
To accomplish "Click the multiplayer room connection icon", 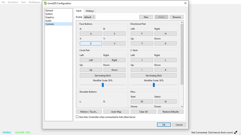I will pos(236,132).
